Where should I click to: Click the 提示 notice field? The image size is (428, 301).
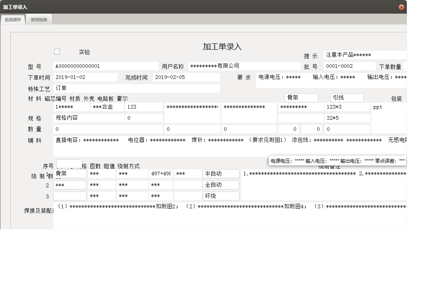click(365, 55)
